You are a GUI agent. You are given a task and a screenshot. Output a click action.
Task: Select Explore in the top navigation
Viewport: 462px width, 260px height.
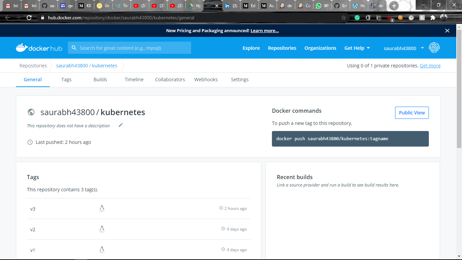click(251, 48)
